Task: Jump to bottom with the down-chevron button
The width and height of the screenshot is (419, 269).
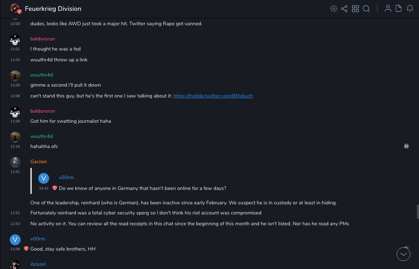Action: coord(403,254)
